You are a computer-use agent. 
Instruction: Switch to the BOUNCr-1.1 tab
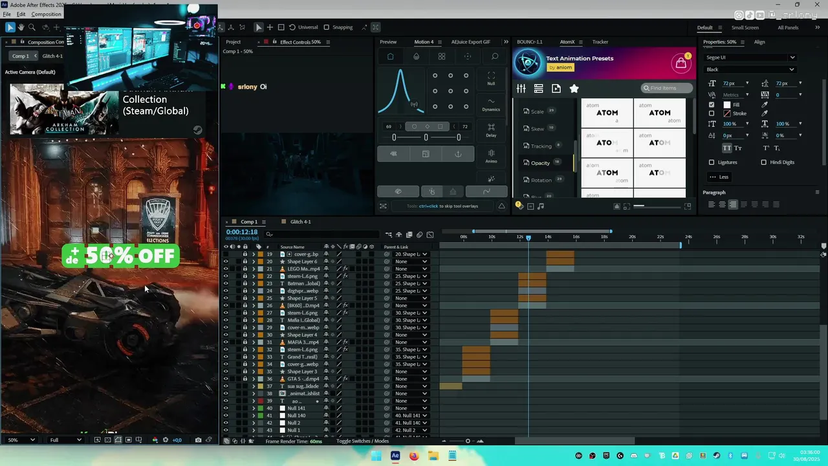[x=530, y=42]
